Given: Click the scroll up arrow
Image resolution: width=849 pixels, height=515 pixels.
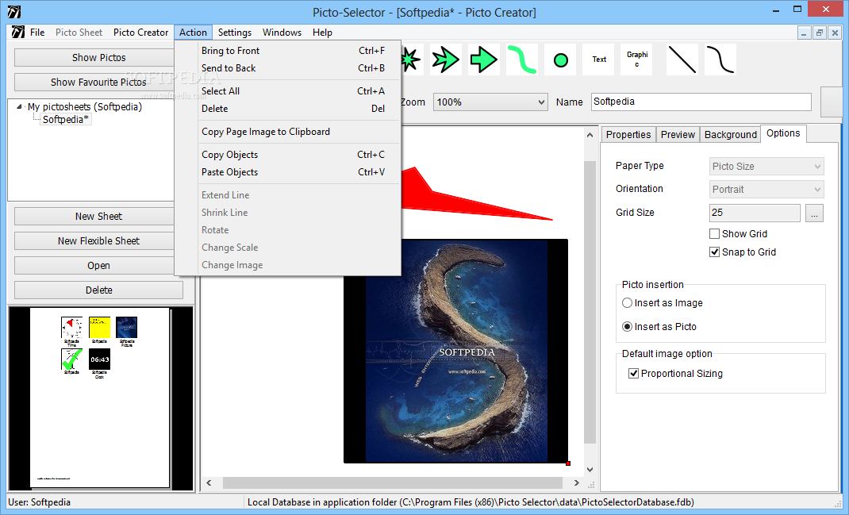Looking at the screenshot, I should pos(590,135).
